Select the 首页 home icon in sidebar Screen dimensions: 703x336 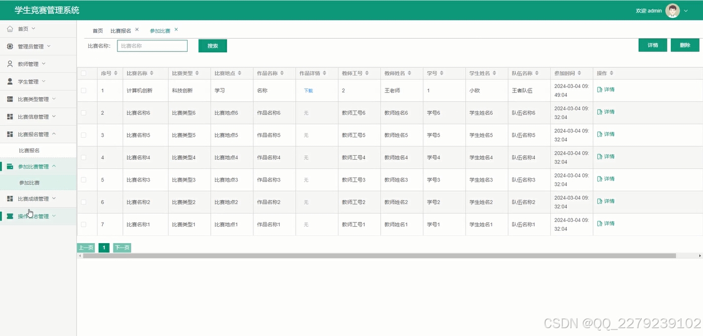(x=9, y=28)
